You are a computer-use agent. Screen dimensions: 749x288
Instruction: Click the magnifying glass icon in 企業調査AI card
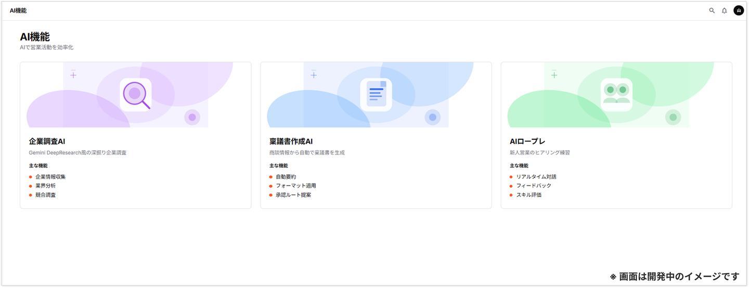(136, 95)
